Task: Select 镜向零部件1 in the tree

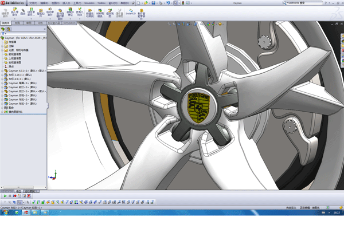Action: (x=15, y=112)
